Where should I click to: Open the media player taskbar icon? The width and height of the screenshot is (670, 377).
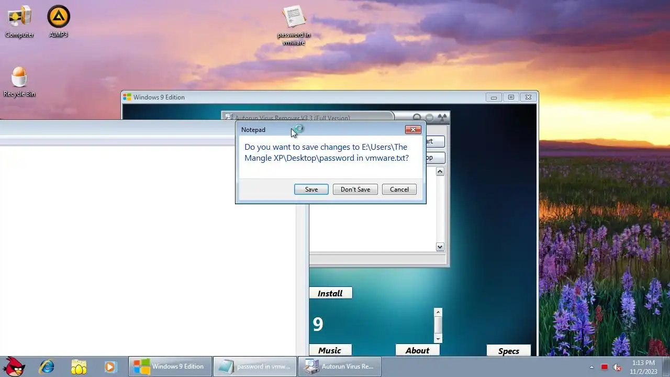(110, 367)
